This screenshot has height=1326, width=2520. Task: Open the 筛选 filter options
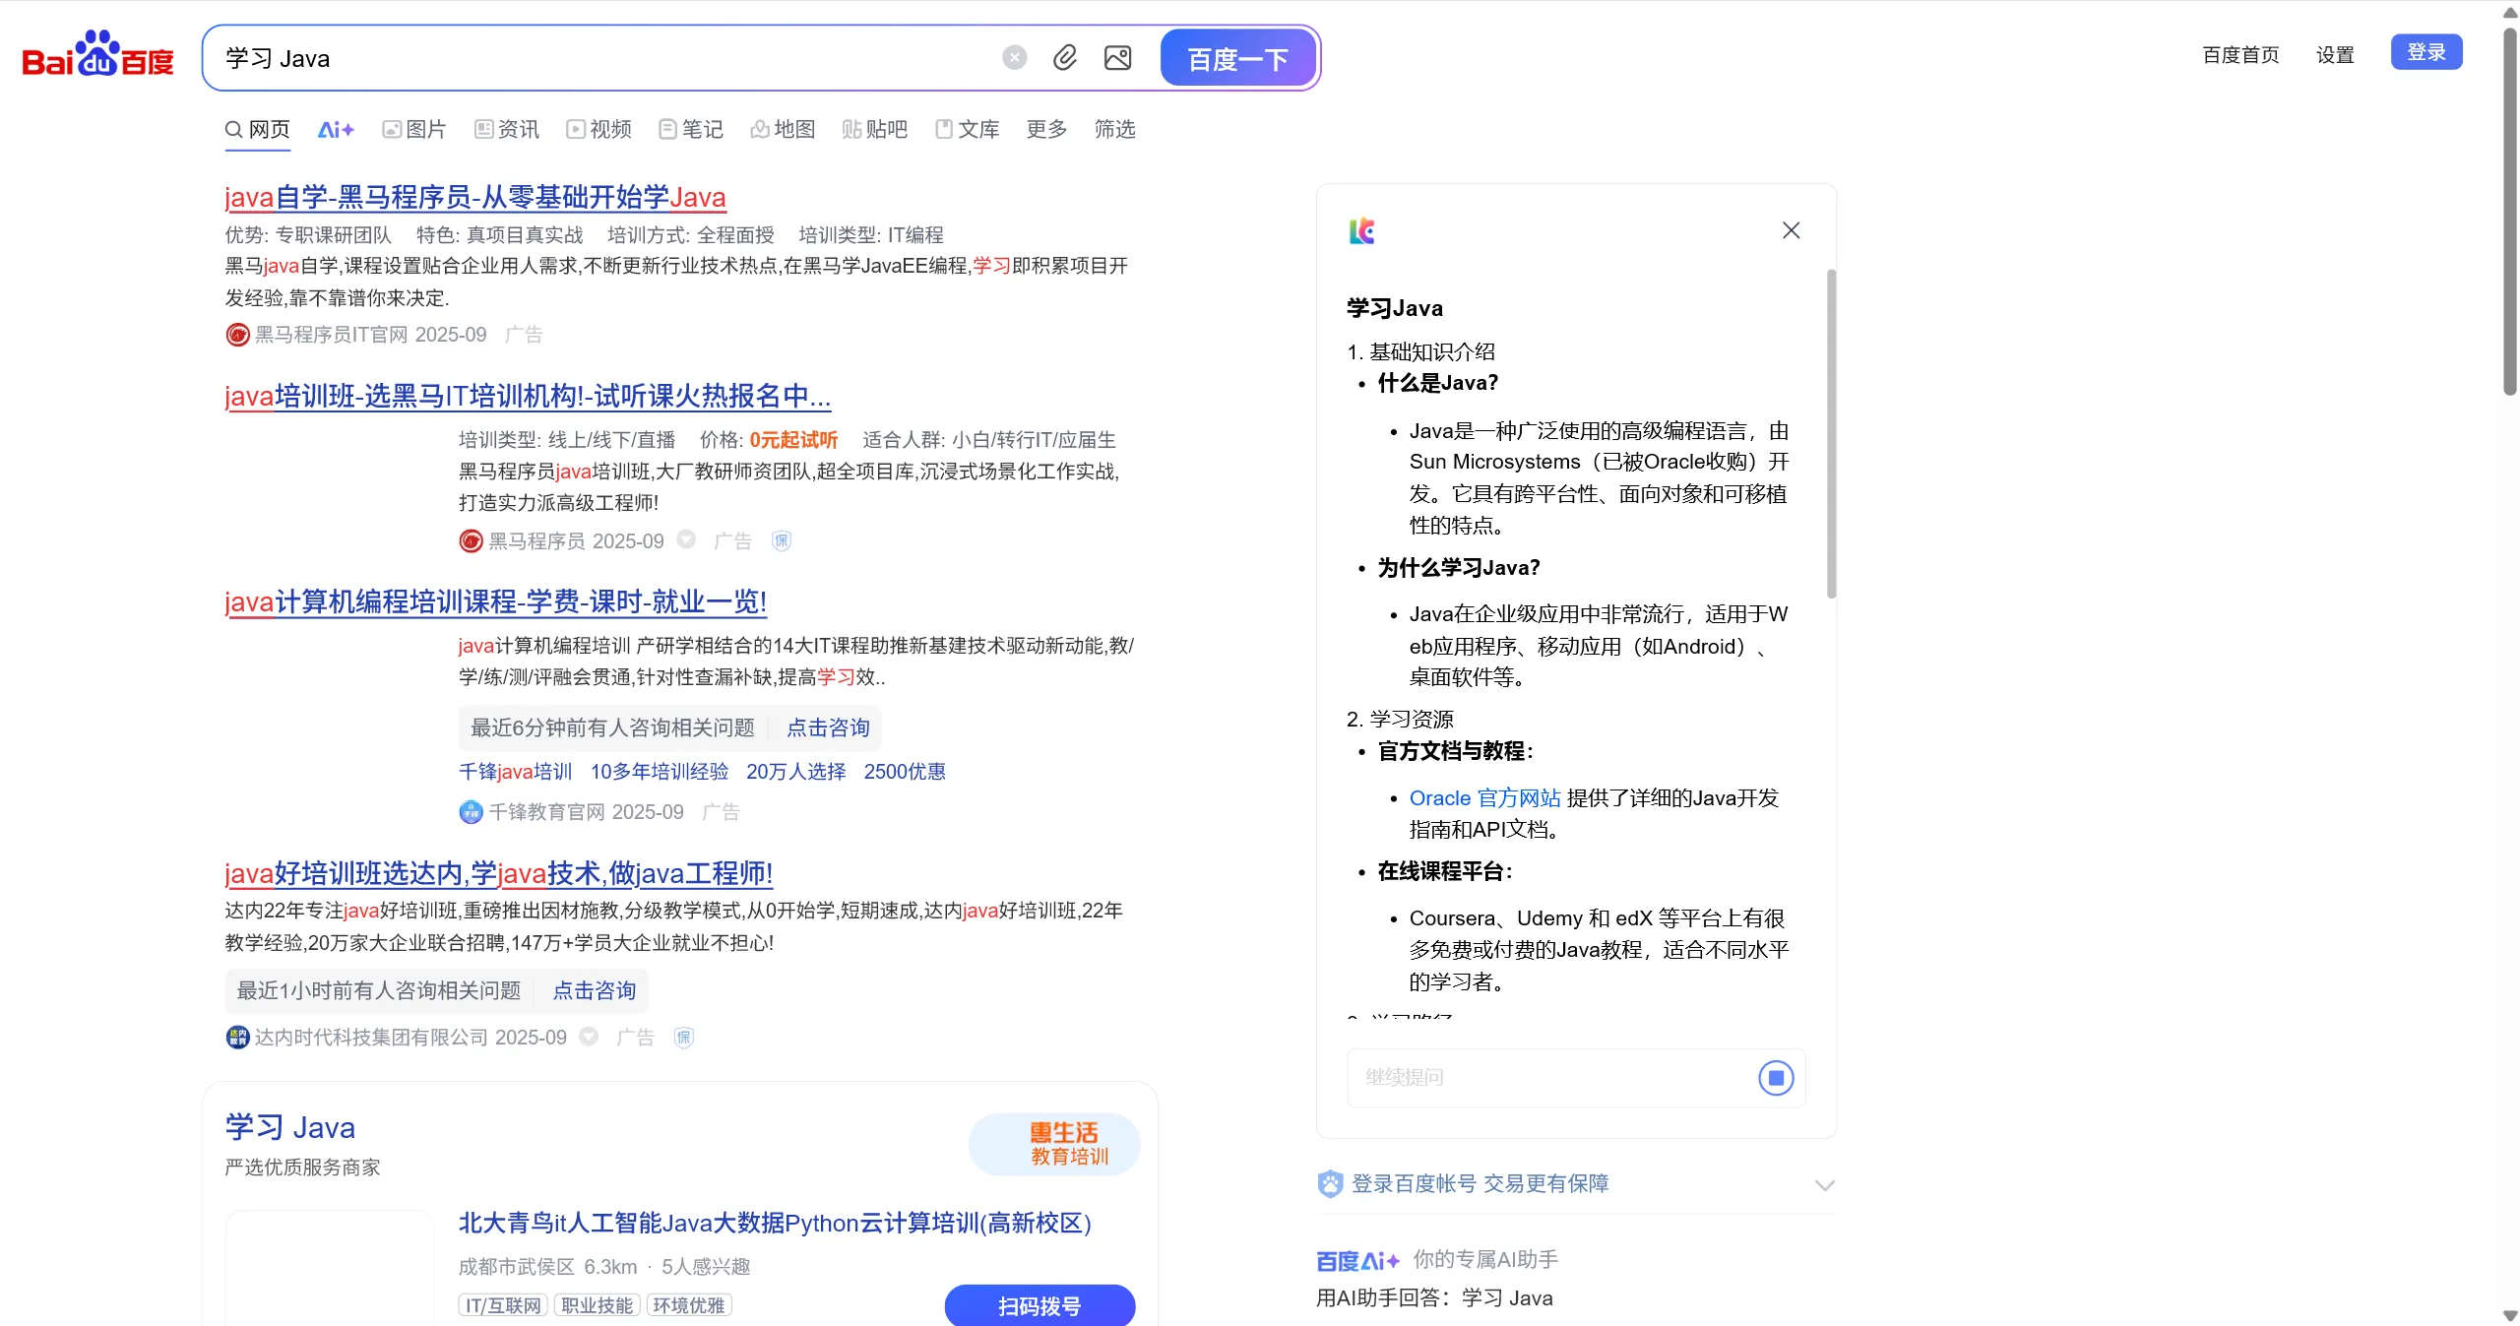[x=1114, y=129]
